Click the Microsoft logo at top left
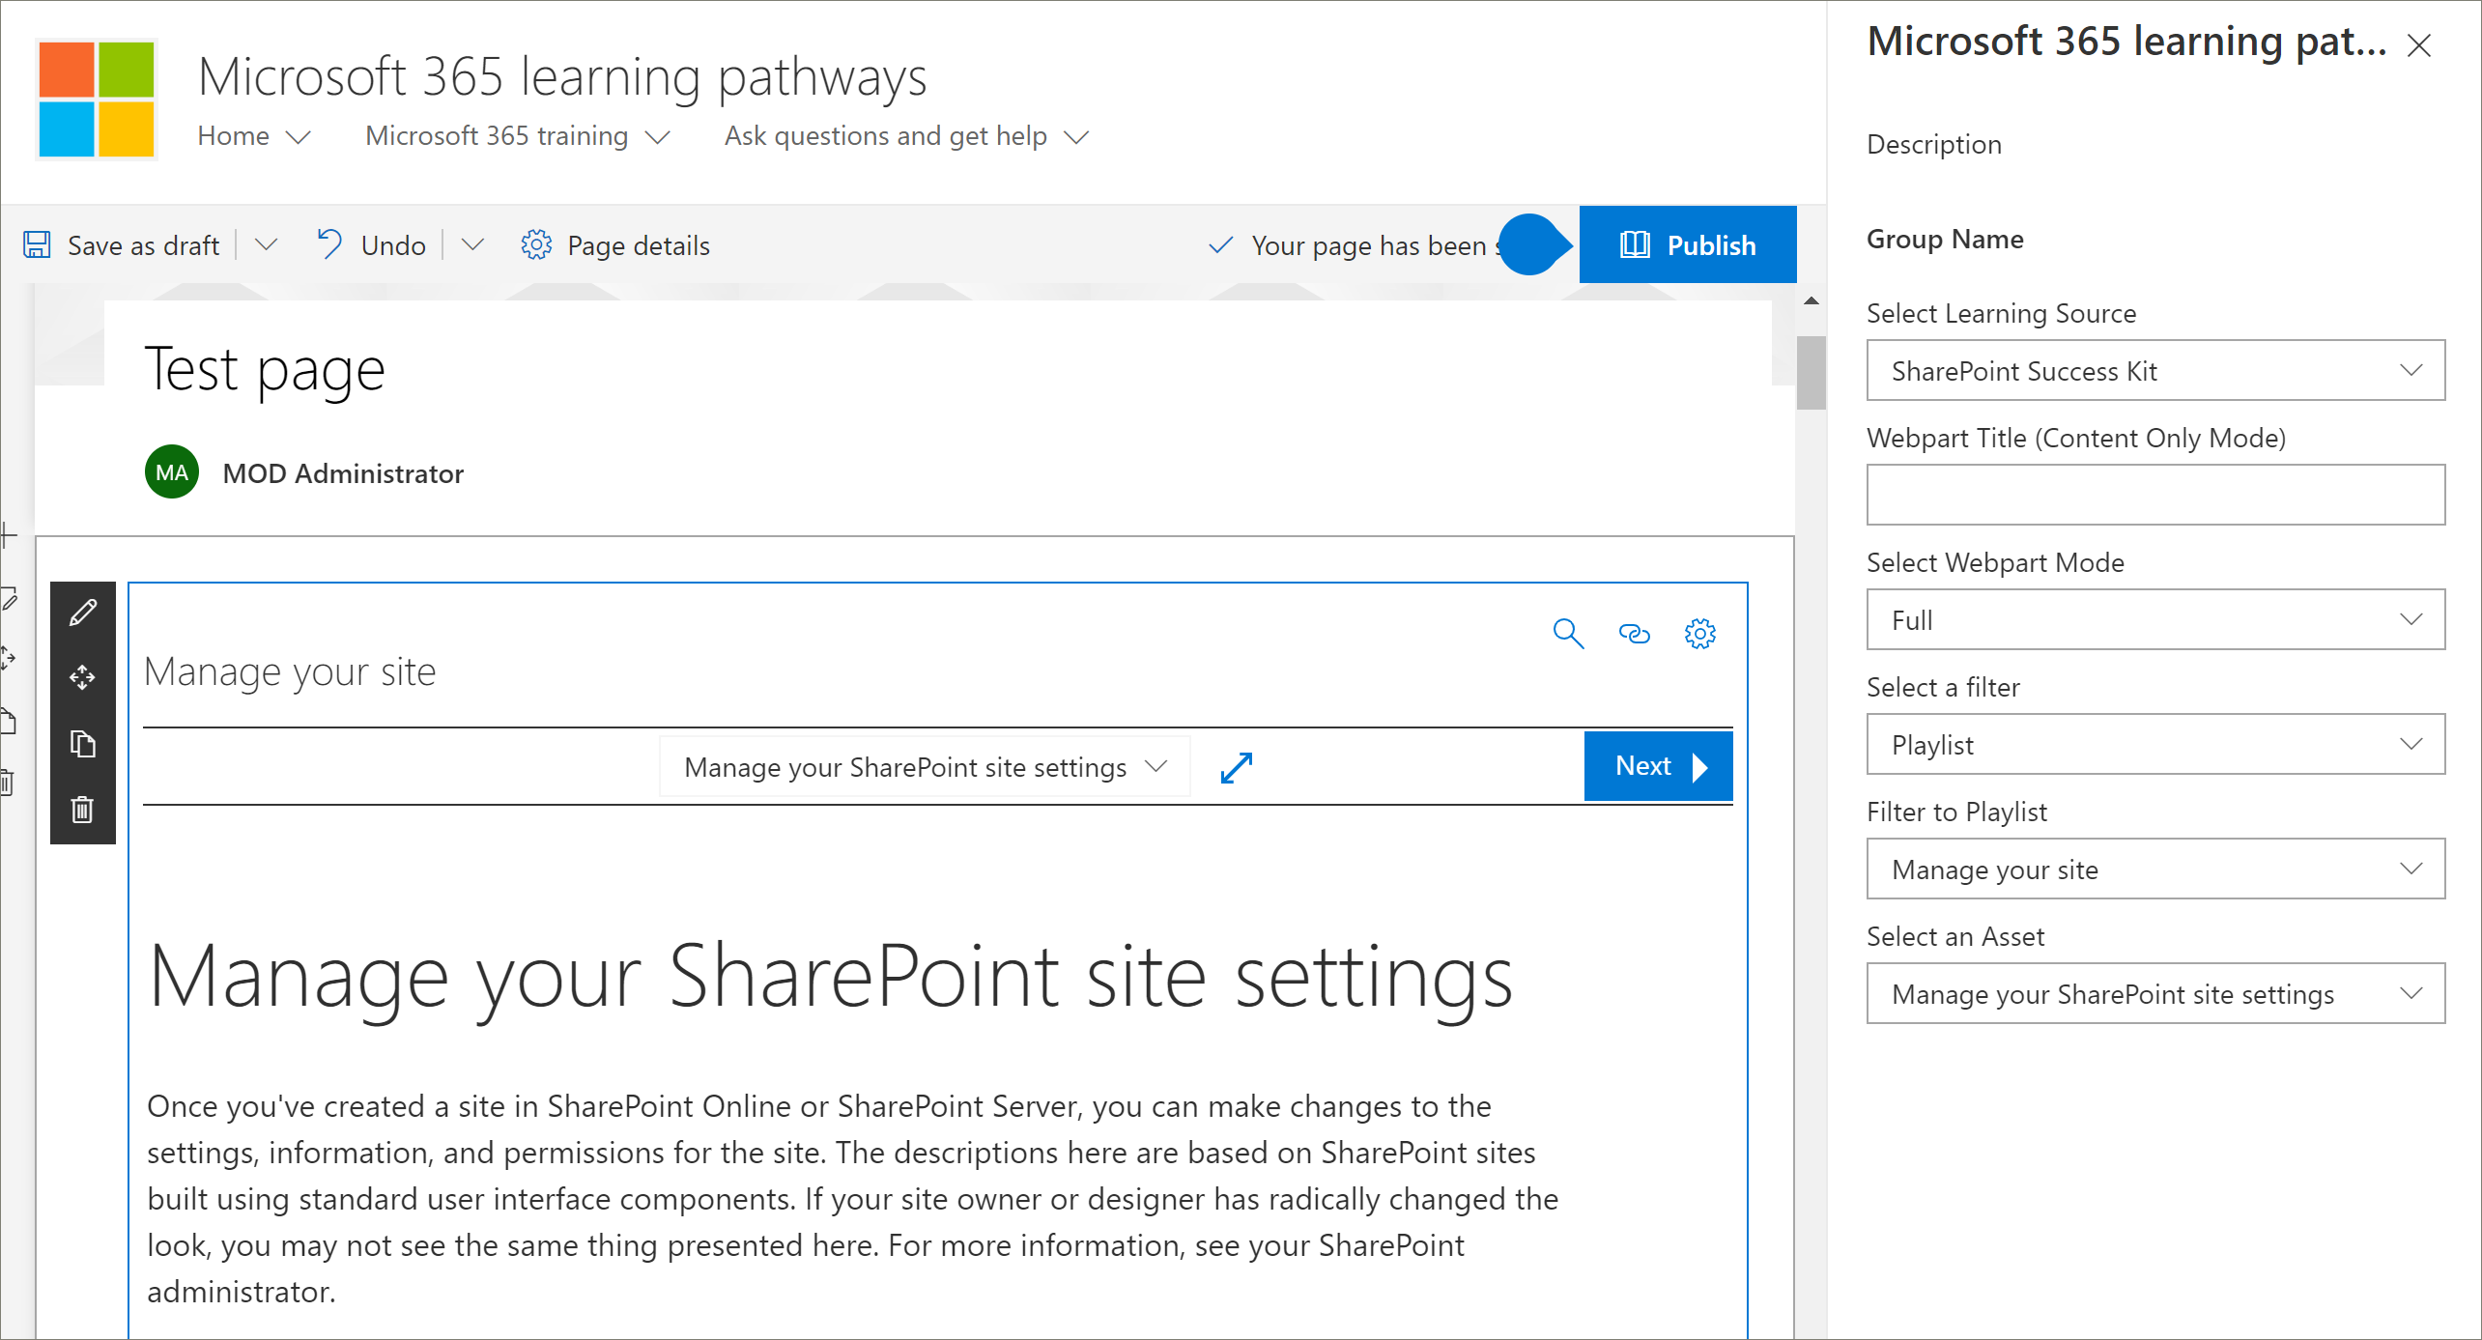The height and width of the screenshot is (1340, 2482). 96,98
